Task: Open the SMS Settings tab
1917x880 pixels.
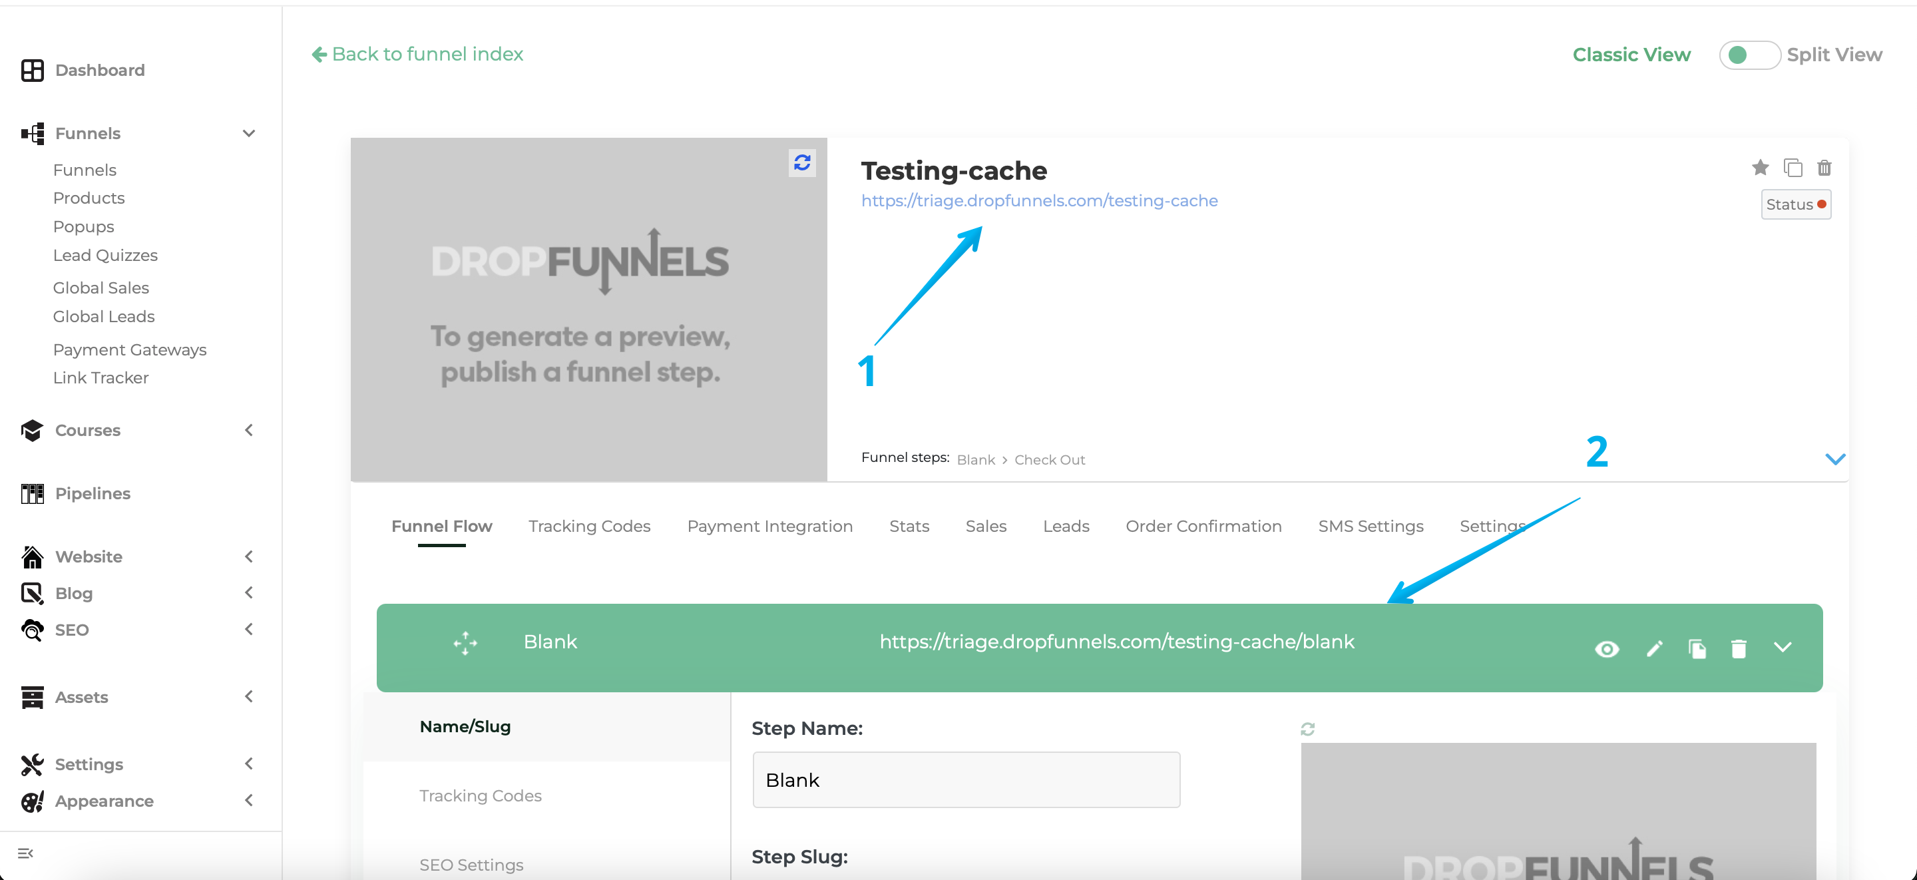Action: tap(1370, 527)
